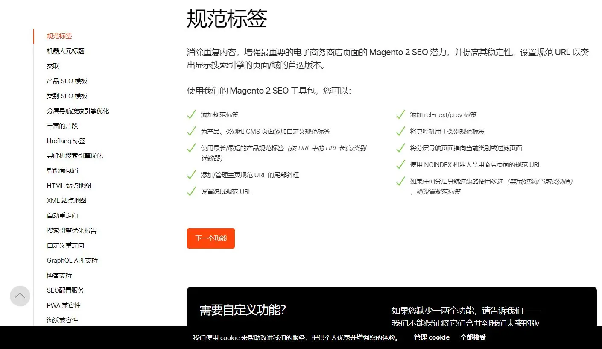Go to HTML 站点地图 section

click(69, 186)
